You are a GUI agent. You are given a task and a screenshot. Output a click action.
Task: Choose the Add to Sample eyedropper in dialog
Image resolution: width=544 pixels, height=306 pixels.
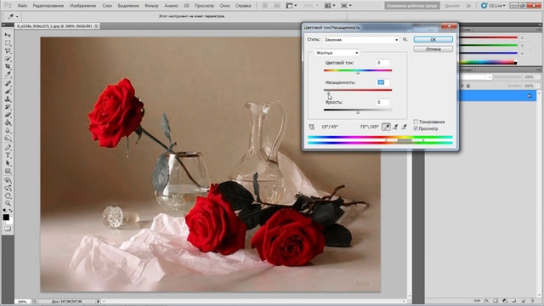(395, 127)
